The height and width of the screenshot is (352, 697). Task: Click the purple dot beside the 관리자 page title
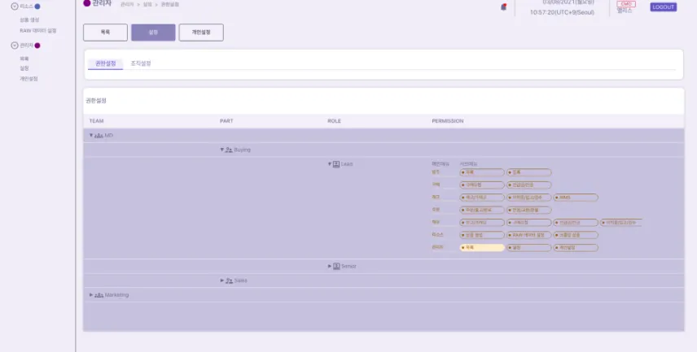(x=87, y=3)
